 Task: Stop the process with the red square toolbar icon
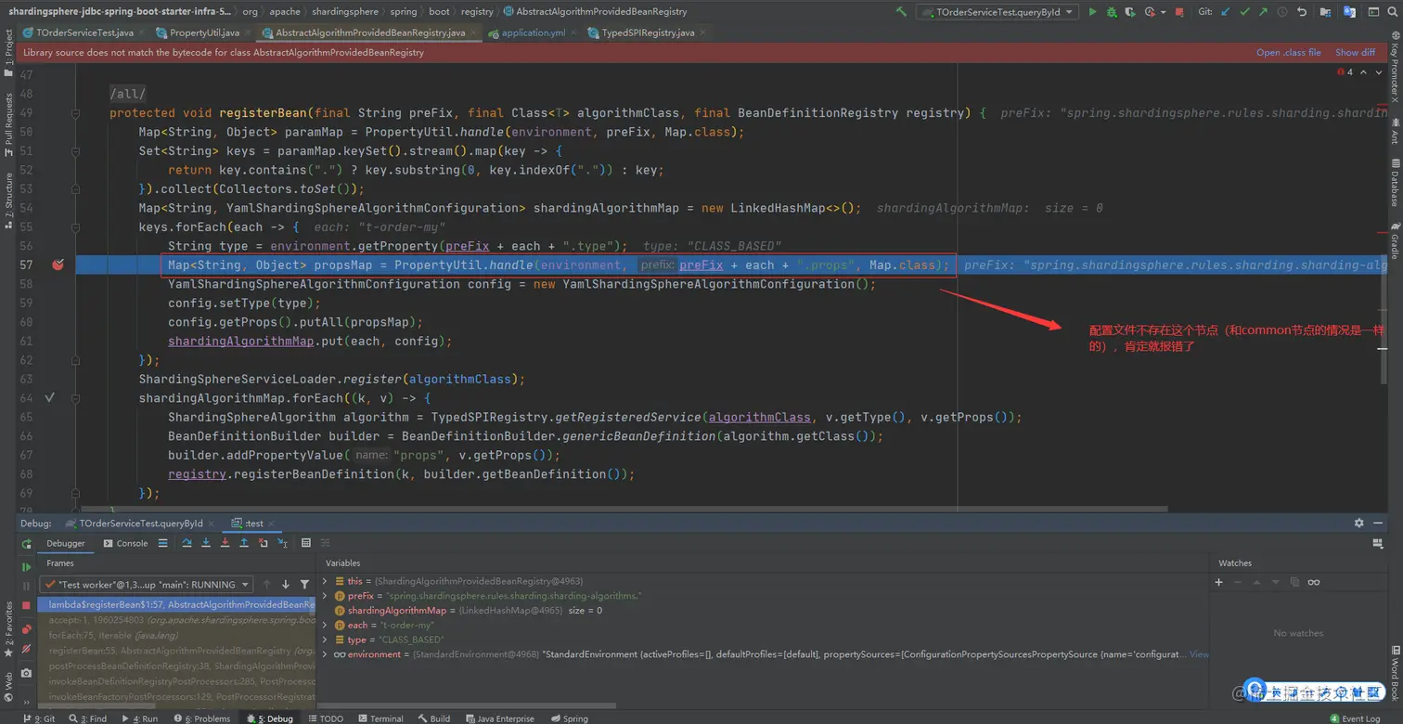coord(1178,12)
